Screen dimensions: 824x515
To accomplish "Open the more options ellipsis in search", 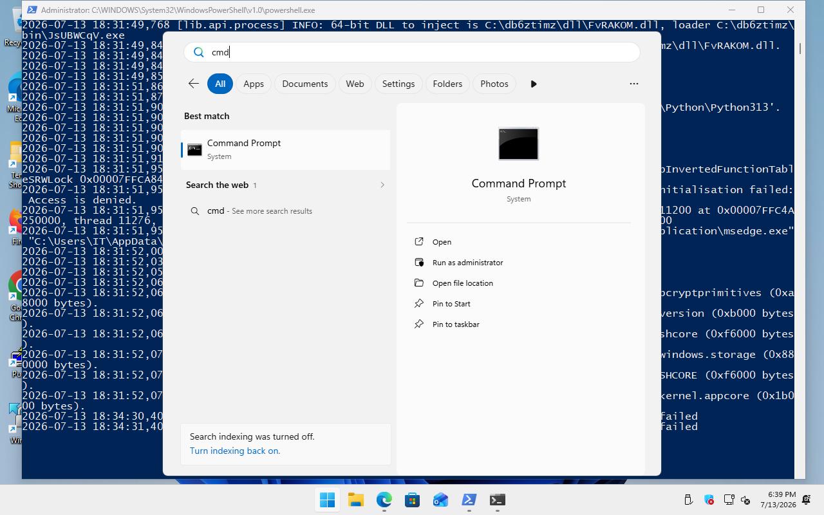I will (634, 84).
